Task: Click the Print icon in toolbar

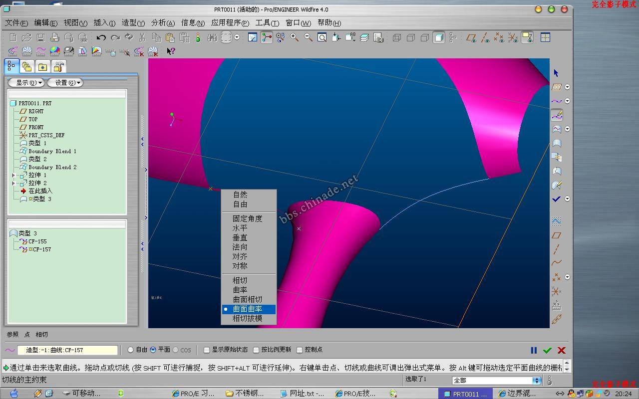Action: pyautogui.click(x=55, y=37)
